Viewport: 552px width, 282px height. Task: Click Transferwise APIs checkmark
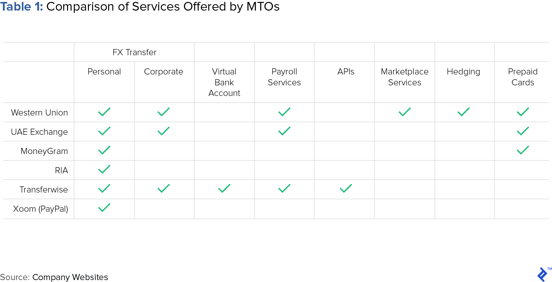click(346, 188)
